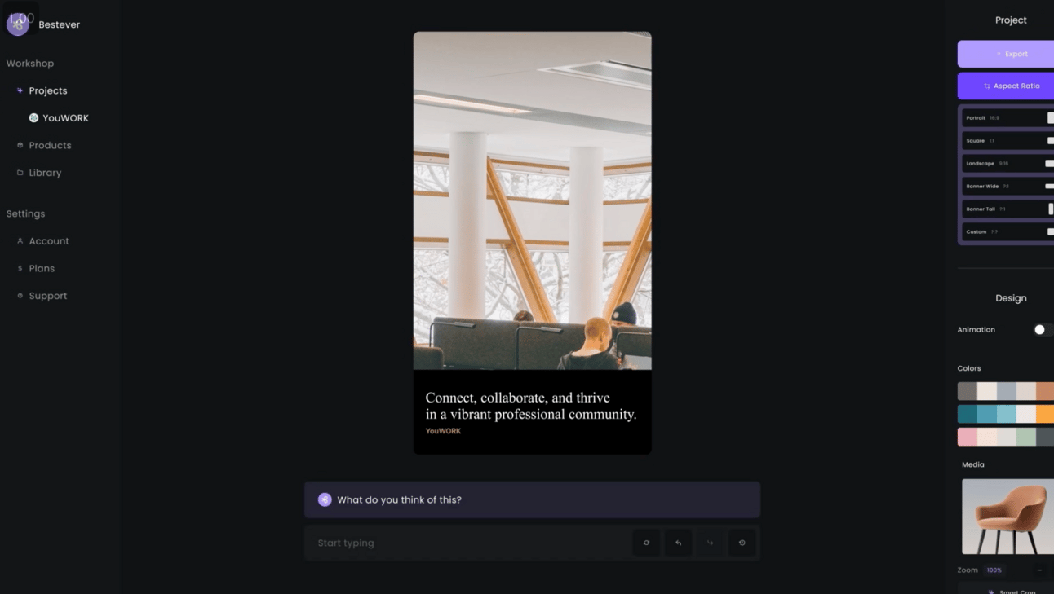The image size is (1054, 594).
Task: Click the Export button
Action: [x=1006, y=54]
